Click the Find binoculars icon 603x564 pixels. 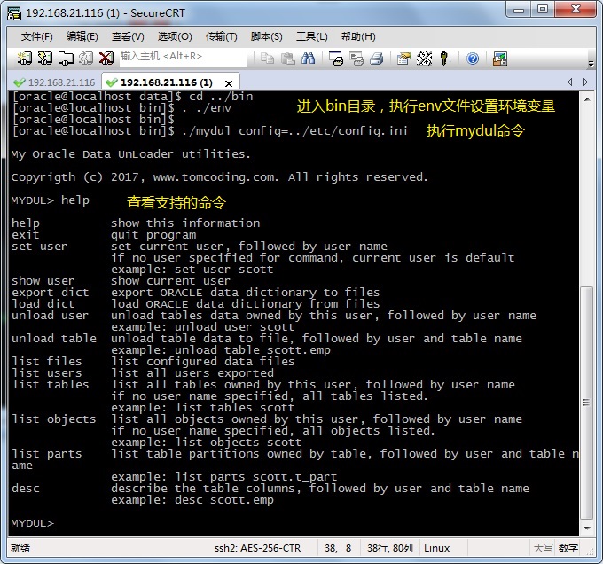pyautogui.click(x=308, y=59)
